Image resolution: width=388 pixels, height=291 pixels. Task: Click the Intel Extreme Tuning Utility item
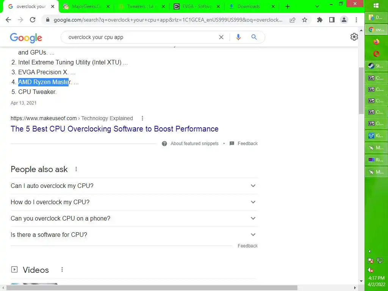click(x=70, y=63)
